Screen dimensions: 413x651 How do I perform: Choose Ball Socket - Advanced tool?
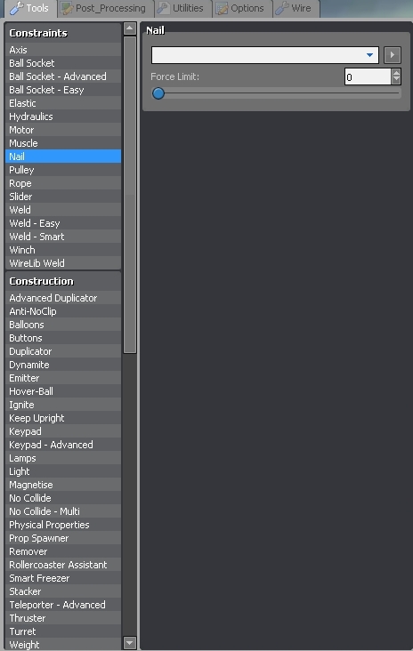click(x=63, y=76)
